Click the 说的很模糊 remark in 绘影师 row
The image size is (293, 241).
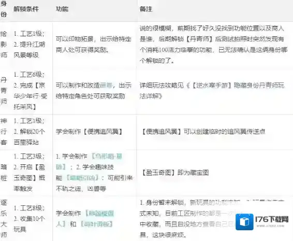tap(155, 29)
